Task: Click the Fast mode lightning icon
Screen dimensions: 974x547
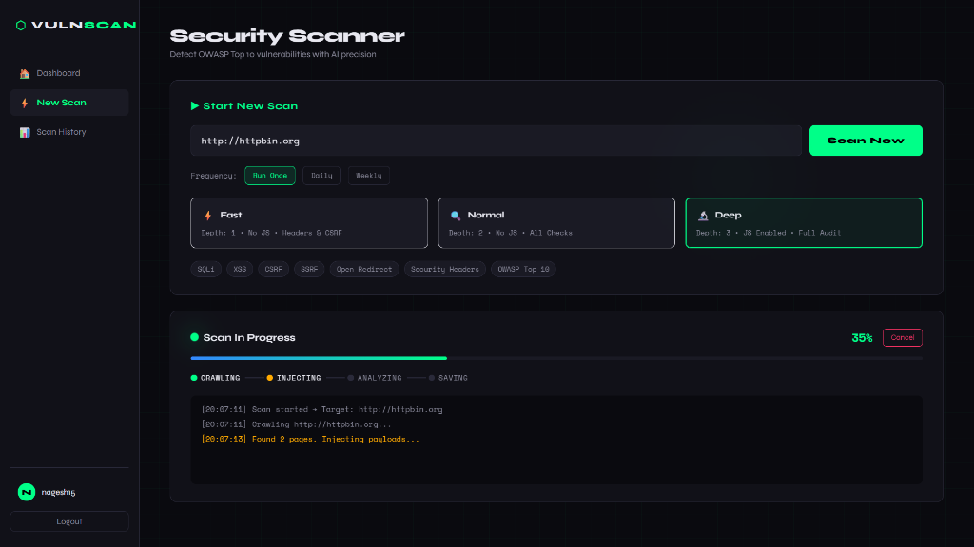Action: point(208,216)
